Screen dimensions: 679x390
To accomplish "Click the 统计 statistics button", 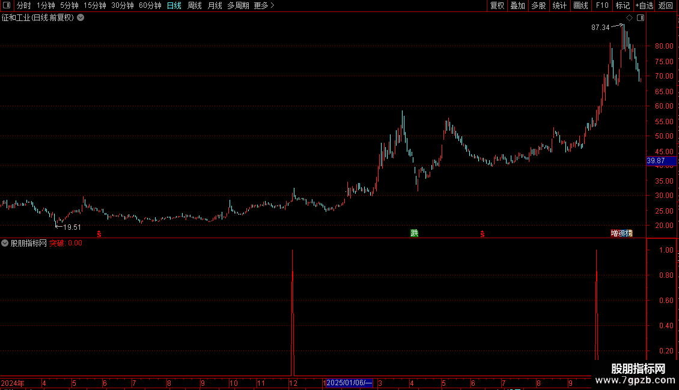I will pyautogui.click(x=559, y=5).
